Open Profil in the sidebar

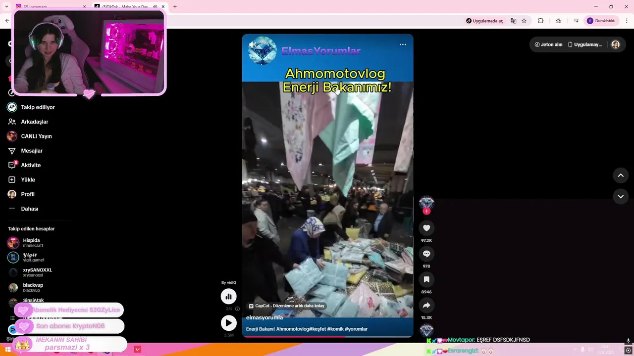tap(21, 194)
